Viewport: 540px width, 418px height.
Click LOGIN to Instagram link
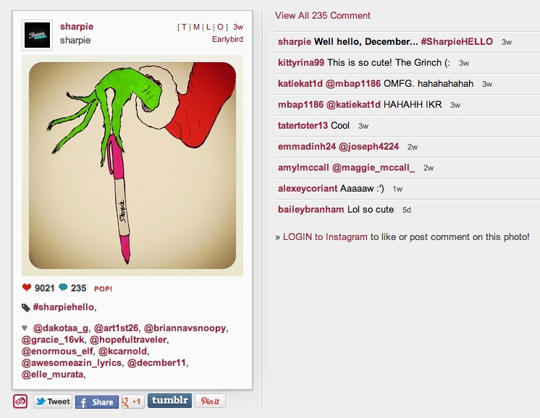coord(325,237)
